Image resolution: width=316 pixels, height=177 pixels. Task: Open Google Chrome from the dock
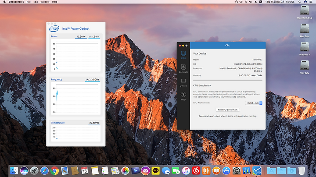pos(54,171)
